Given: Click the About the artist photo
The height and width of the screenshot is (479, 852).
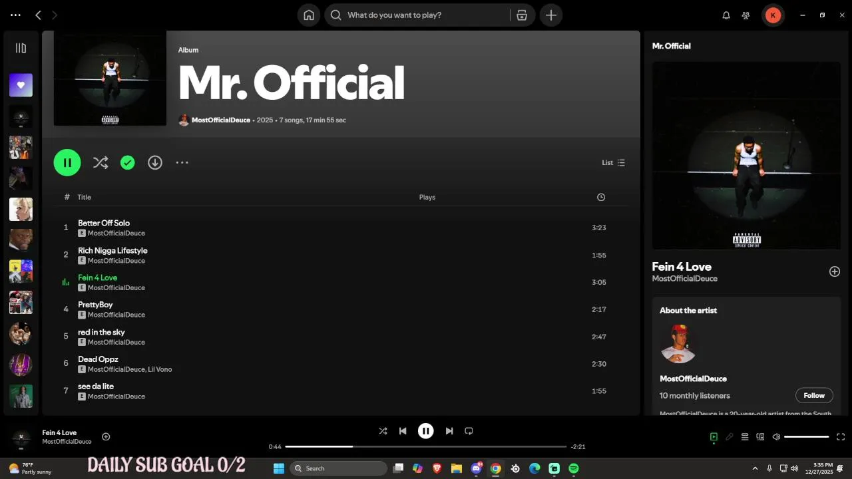Looking at the screenshot, I should (x=678, y=344).
